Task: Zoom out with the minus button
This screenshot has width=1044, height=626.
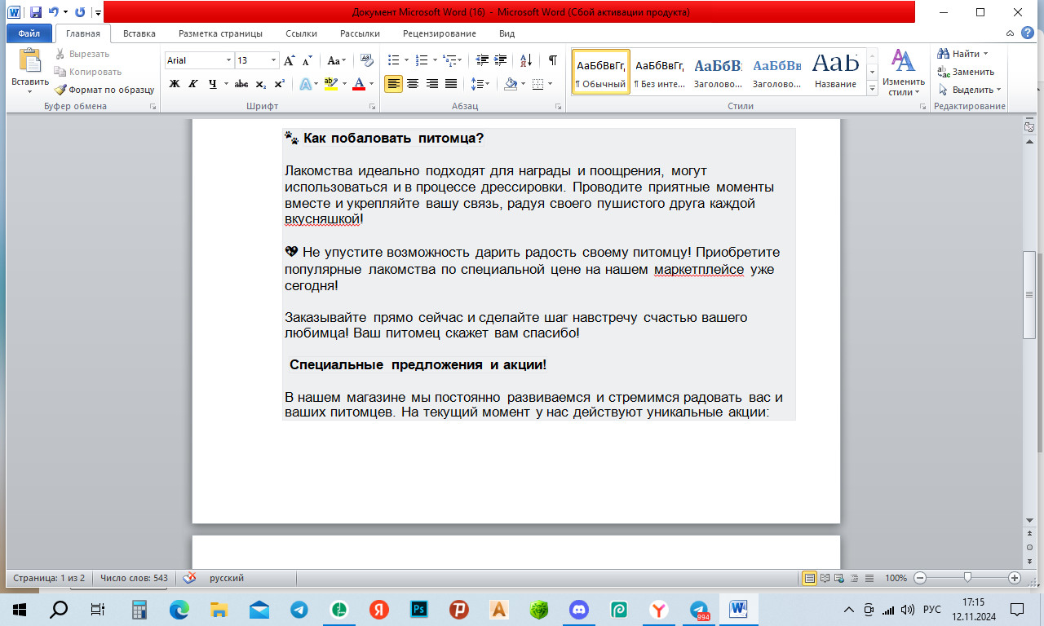Action: pos(920,578)
